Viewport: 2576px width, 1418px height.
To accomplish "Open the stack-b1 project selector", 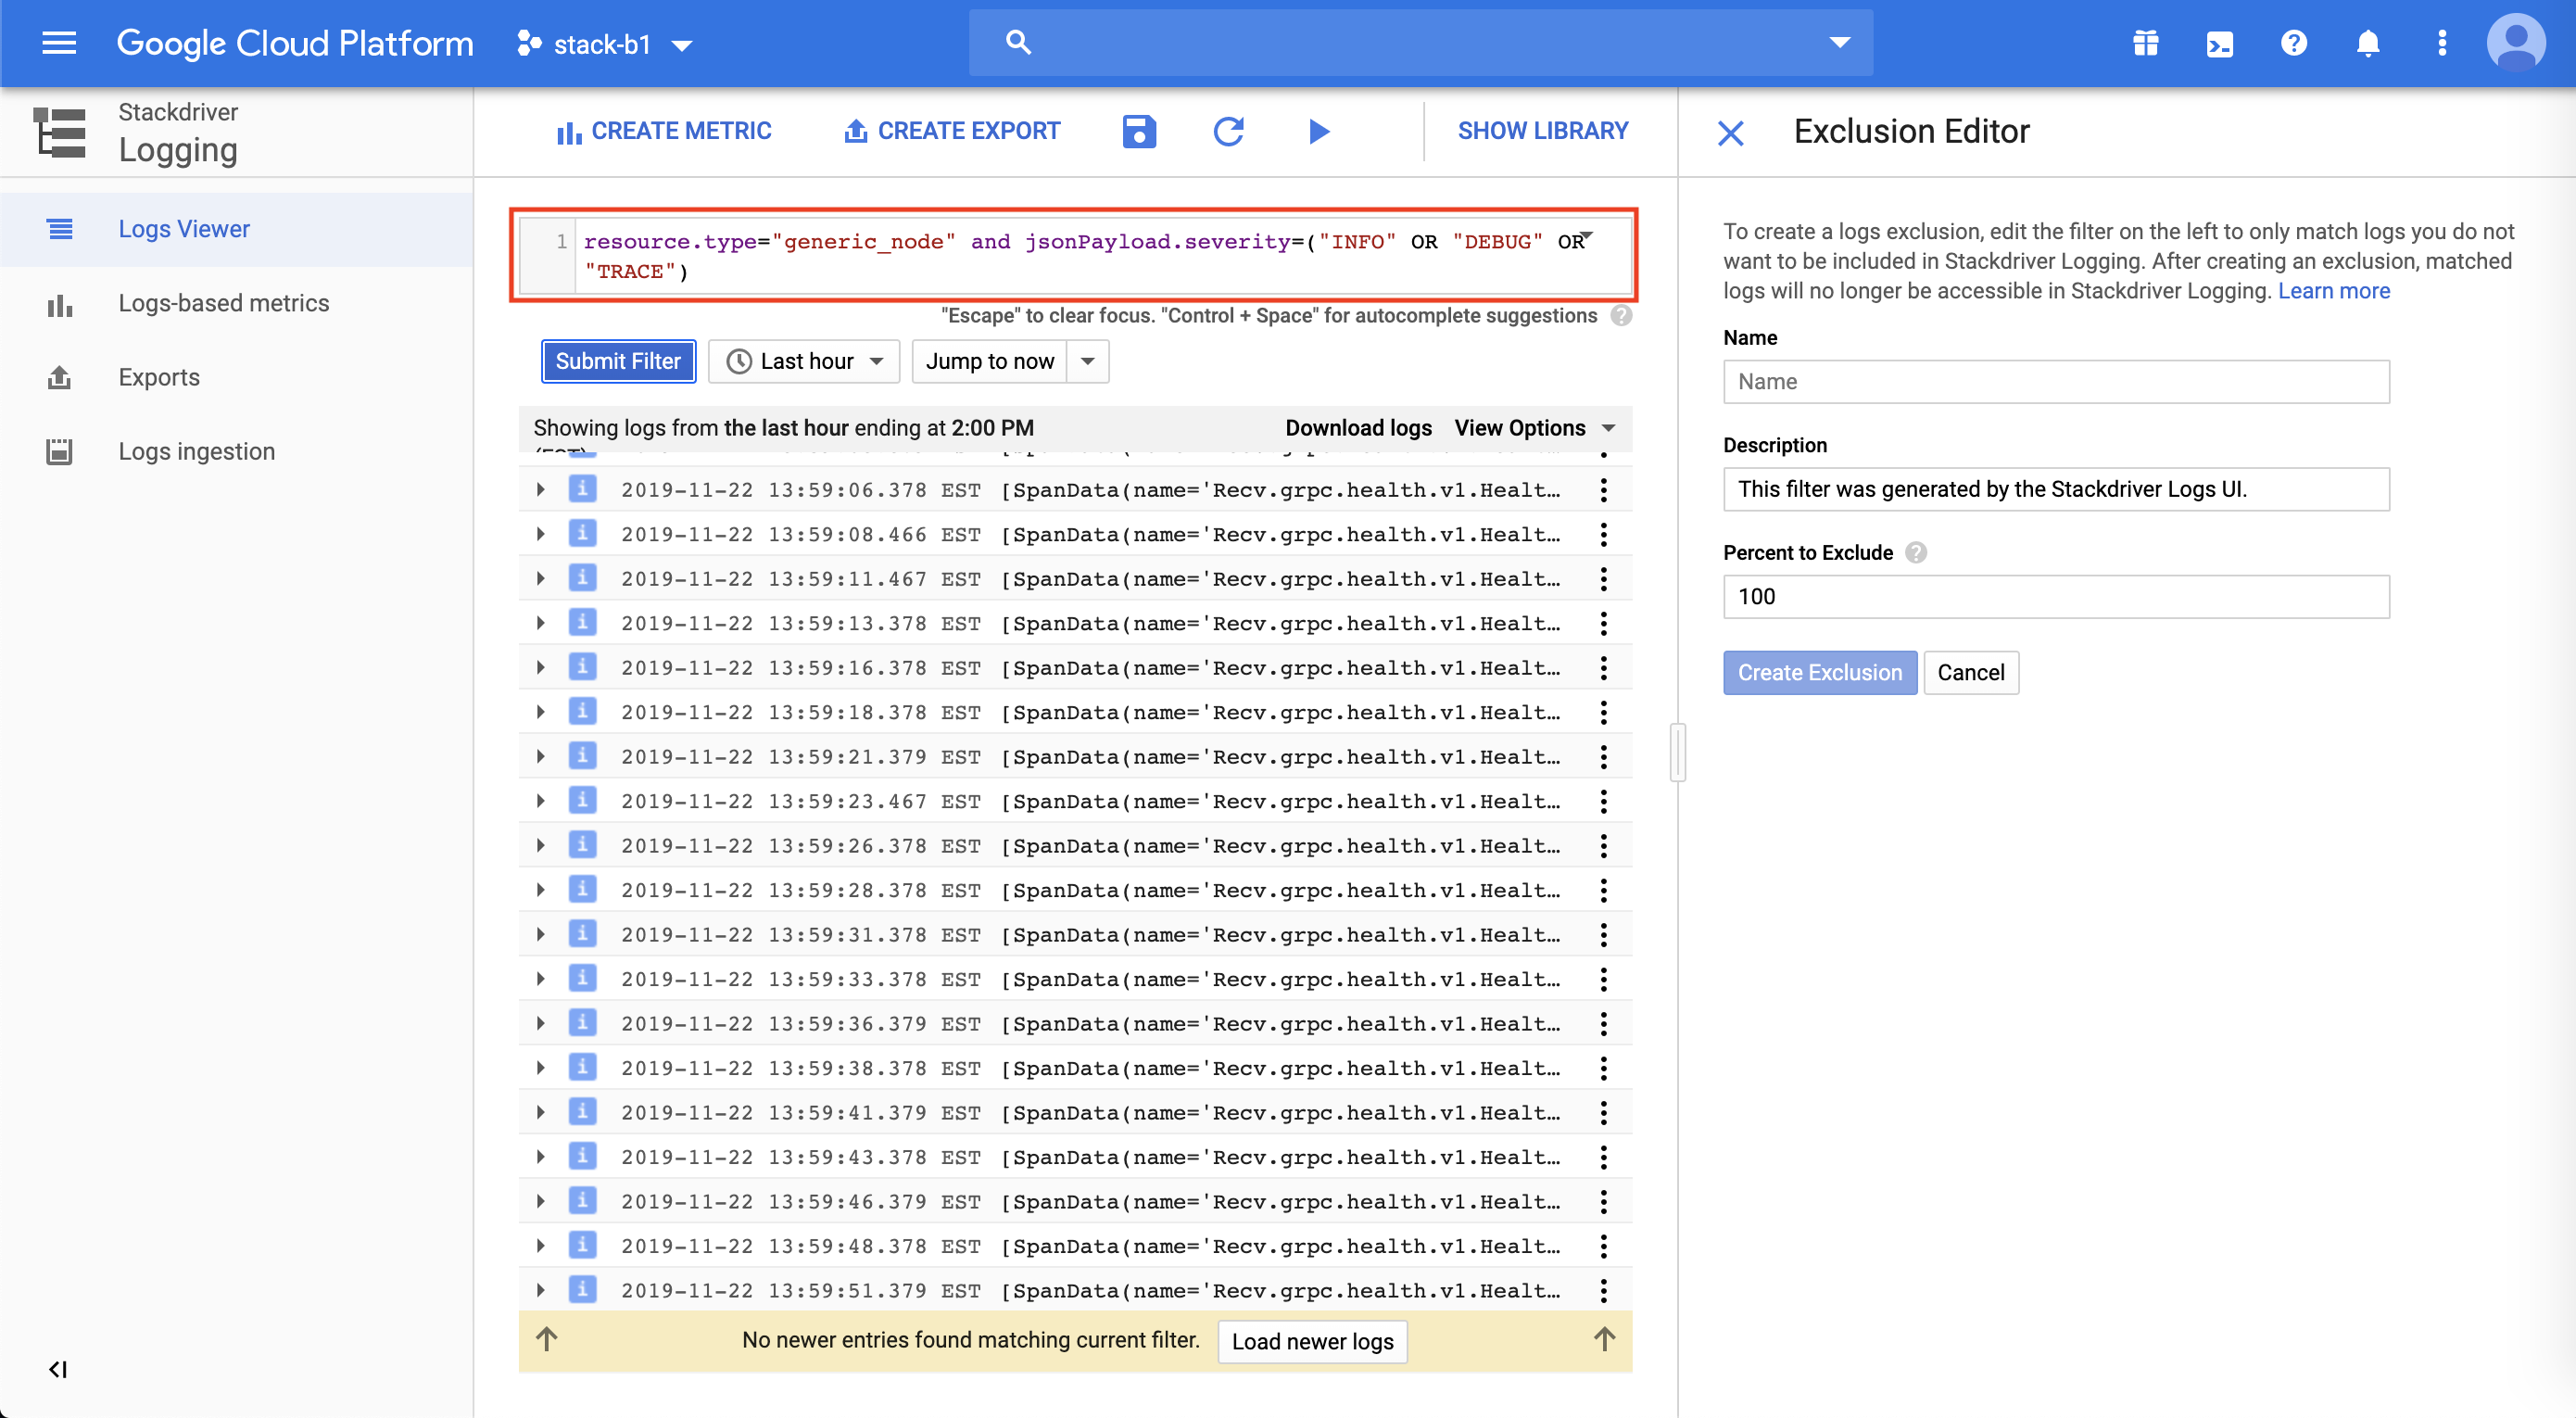I will click(605, 44).
